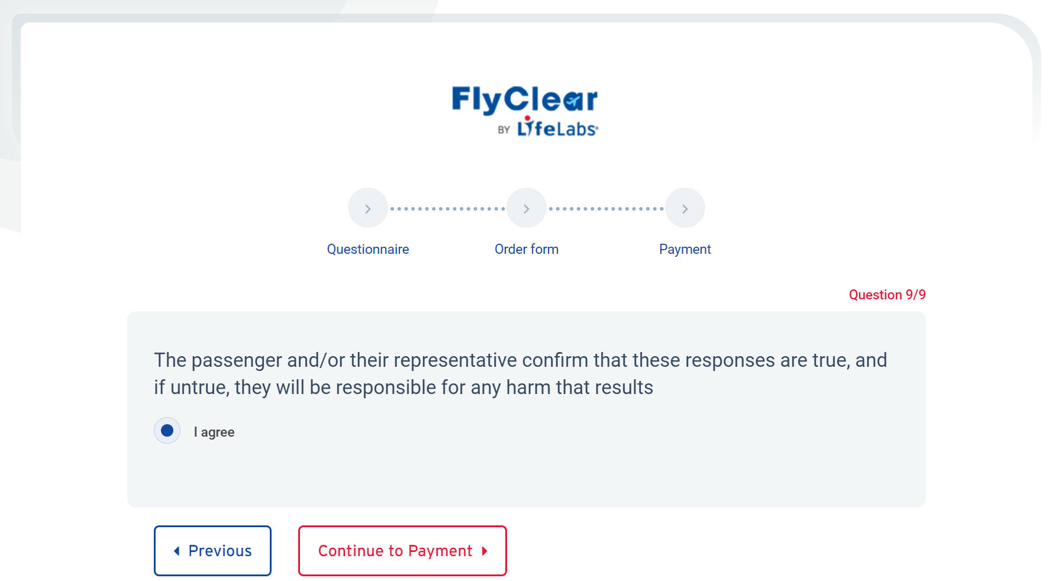Click the left arrow icon in the Previous button
This screenshot has width=1049, height=581.
[x=176, y=551]
